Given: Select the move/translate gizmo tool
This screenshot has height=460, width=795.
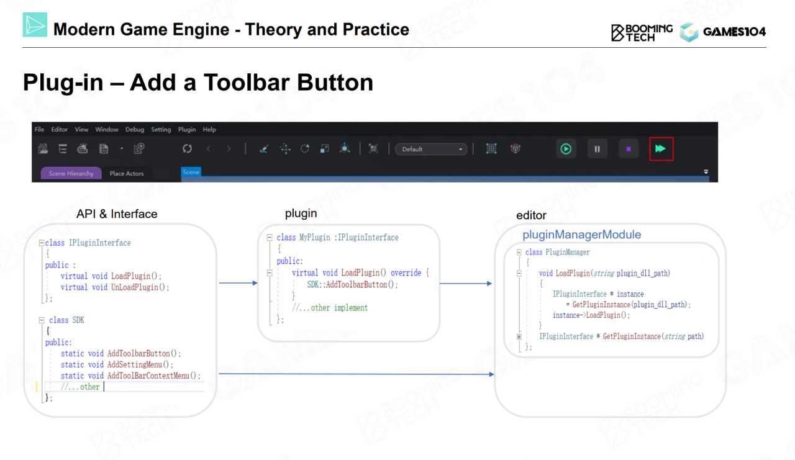Looking at the screenshot, I should pyautogui.click(x=285, y=149).
